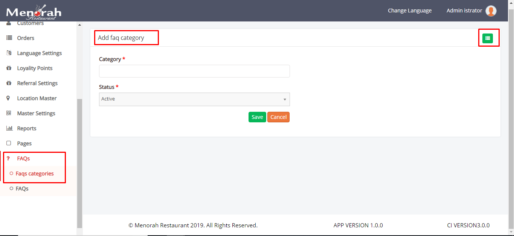
Task: Open the FAQs submenu item
Action: click(x=22, y=189)
